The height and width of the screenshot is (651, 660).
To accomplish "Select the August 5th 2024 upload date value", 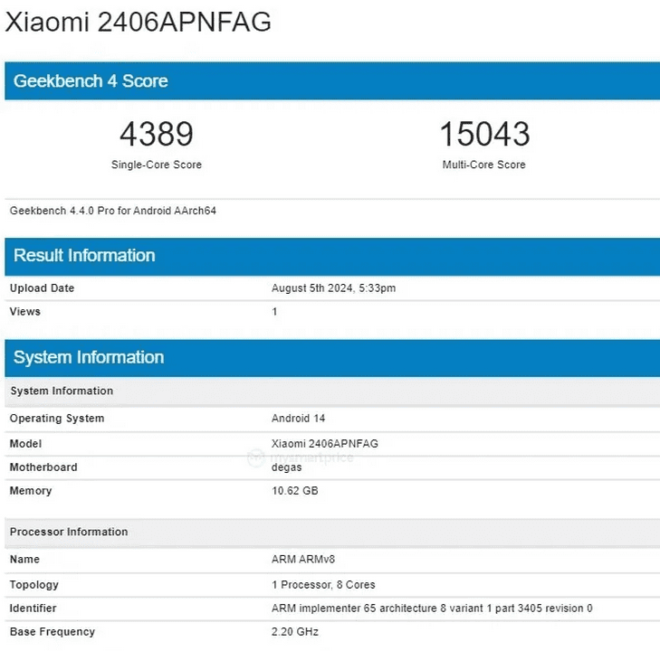I will pyautogui.click(x=333, y=288).
